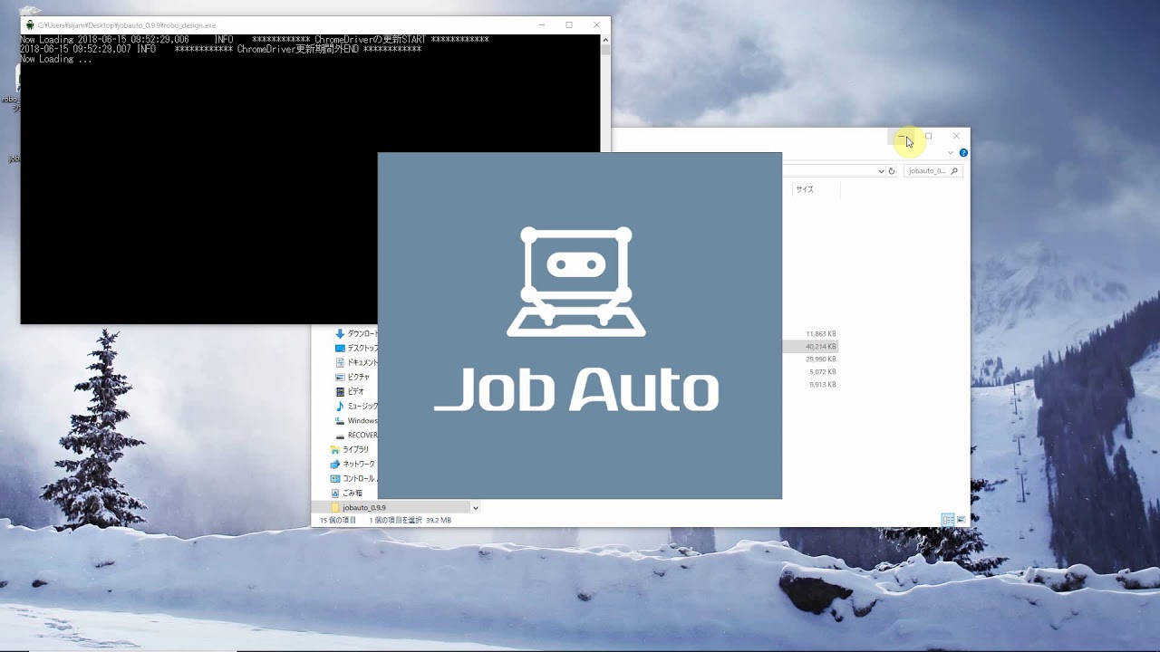Close the robo_design.exe console window
This screenshot has height=652, width=1160.
click(x=596, y=25)
